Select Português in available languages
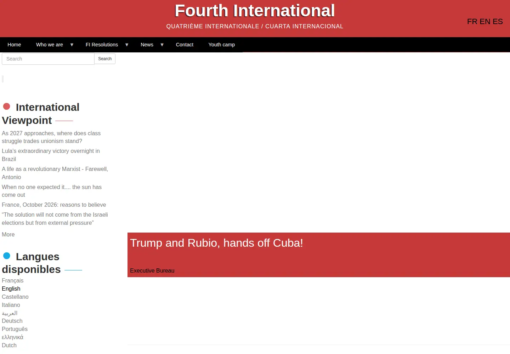The image size is (510, 354). (x=15, y=329)
